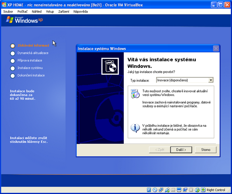Image resolution: width=232 pixels, height=194 pixels.
Task: Open the Nápověda menu
Action: (x=81, y=12)
